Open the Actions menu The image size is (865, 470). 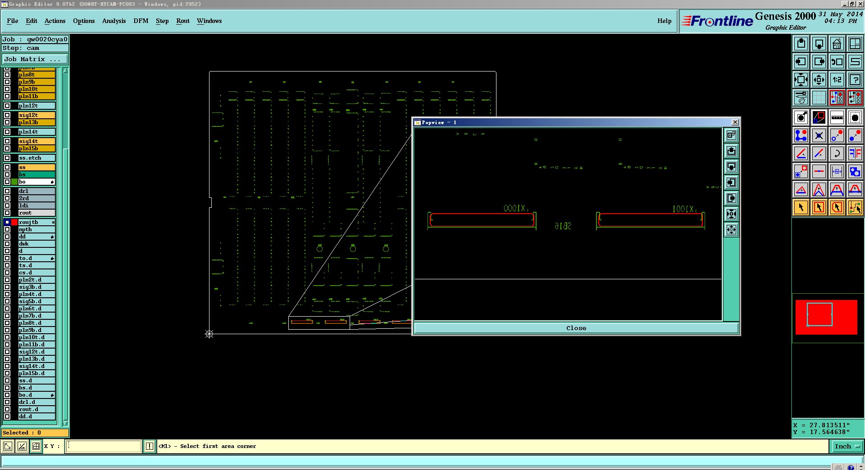pos(55,21)
